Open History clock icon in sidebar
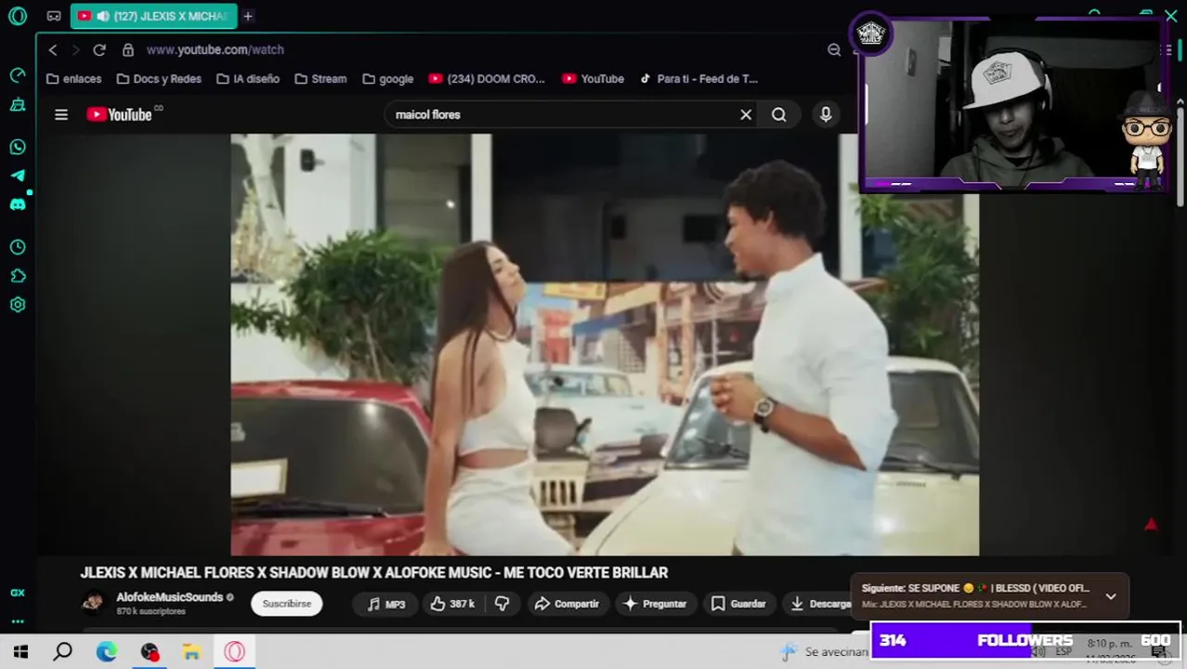 point(18,247)
